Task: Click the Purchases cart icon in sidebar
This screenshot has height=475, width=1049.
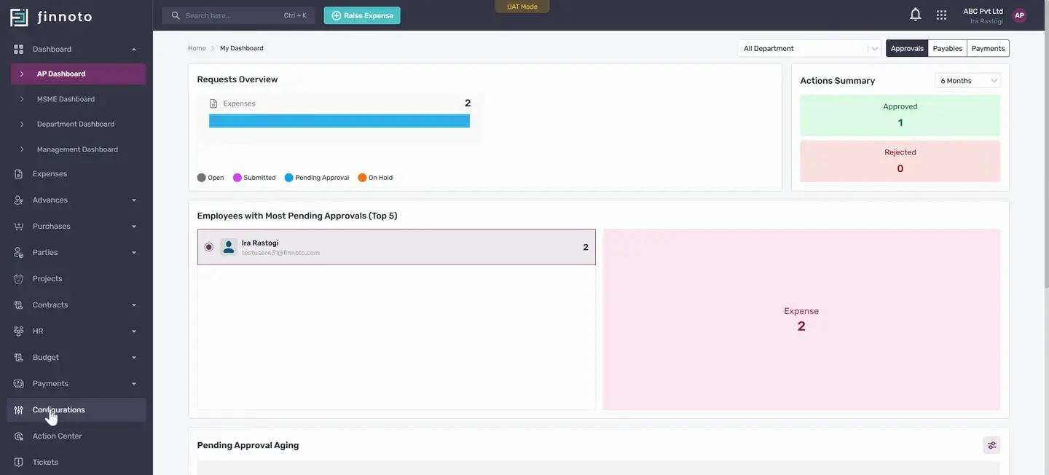Action: 19,227
